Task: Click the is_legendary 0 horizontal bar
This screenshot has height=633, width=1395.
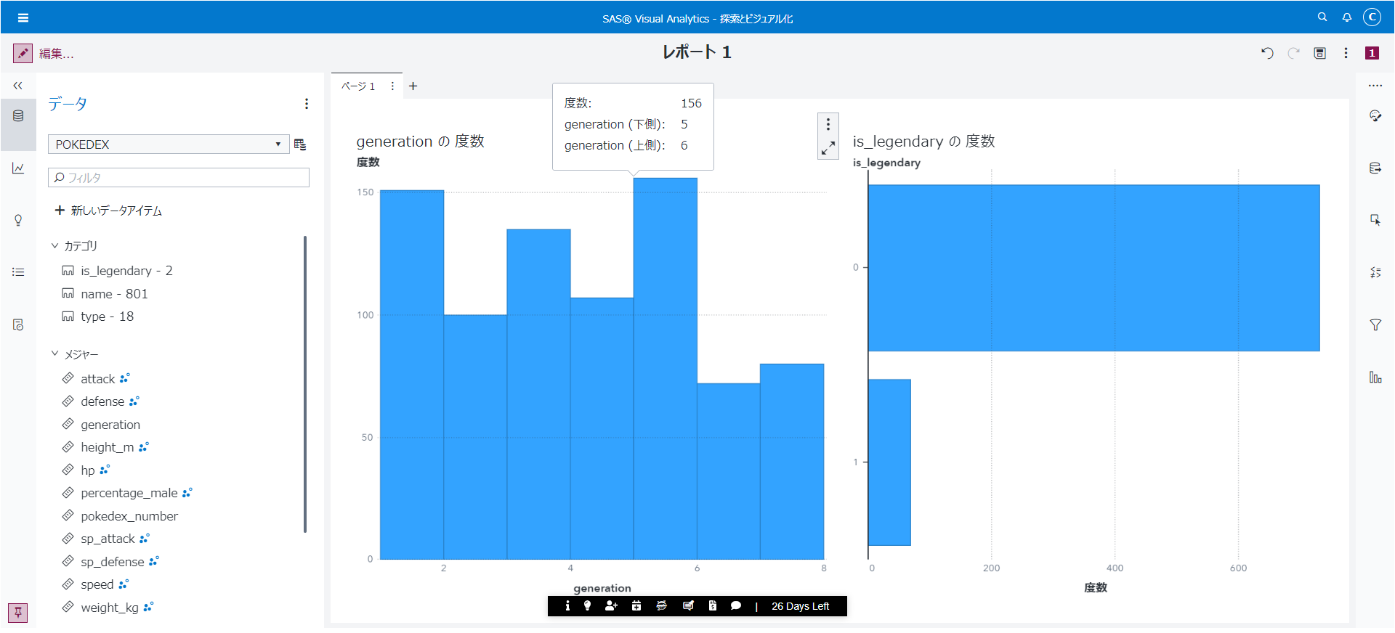Action: coord(1094,268)
